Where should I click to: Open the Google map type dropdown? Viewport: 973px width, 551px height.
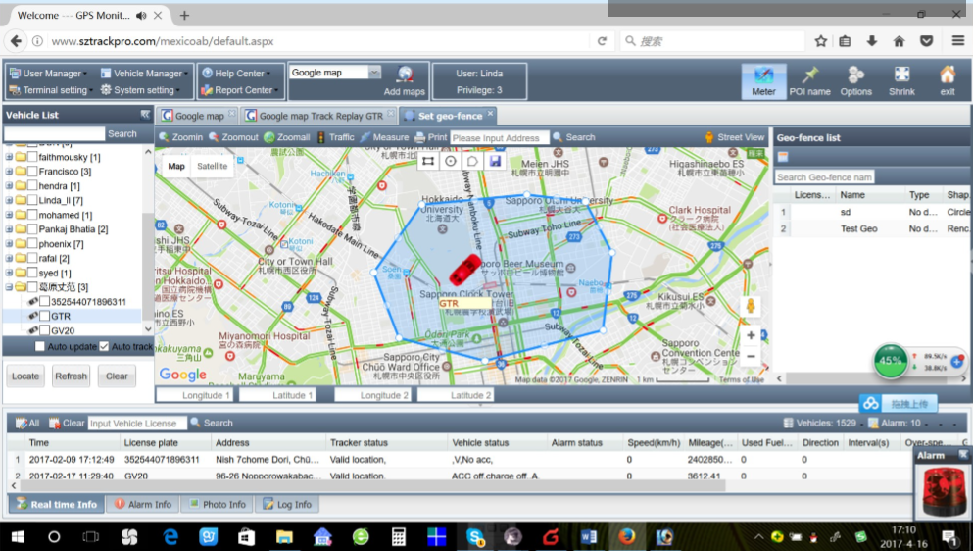click(x=374, y=73)
